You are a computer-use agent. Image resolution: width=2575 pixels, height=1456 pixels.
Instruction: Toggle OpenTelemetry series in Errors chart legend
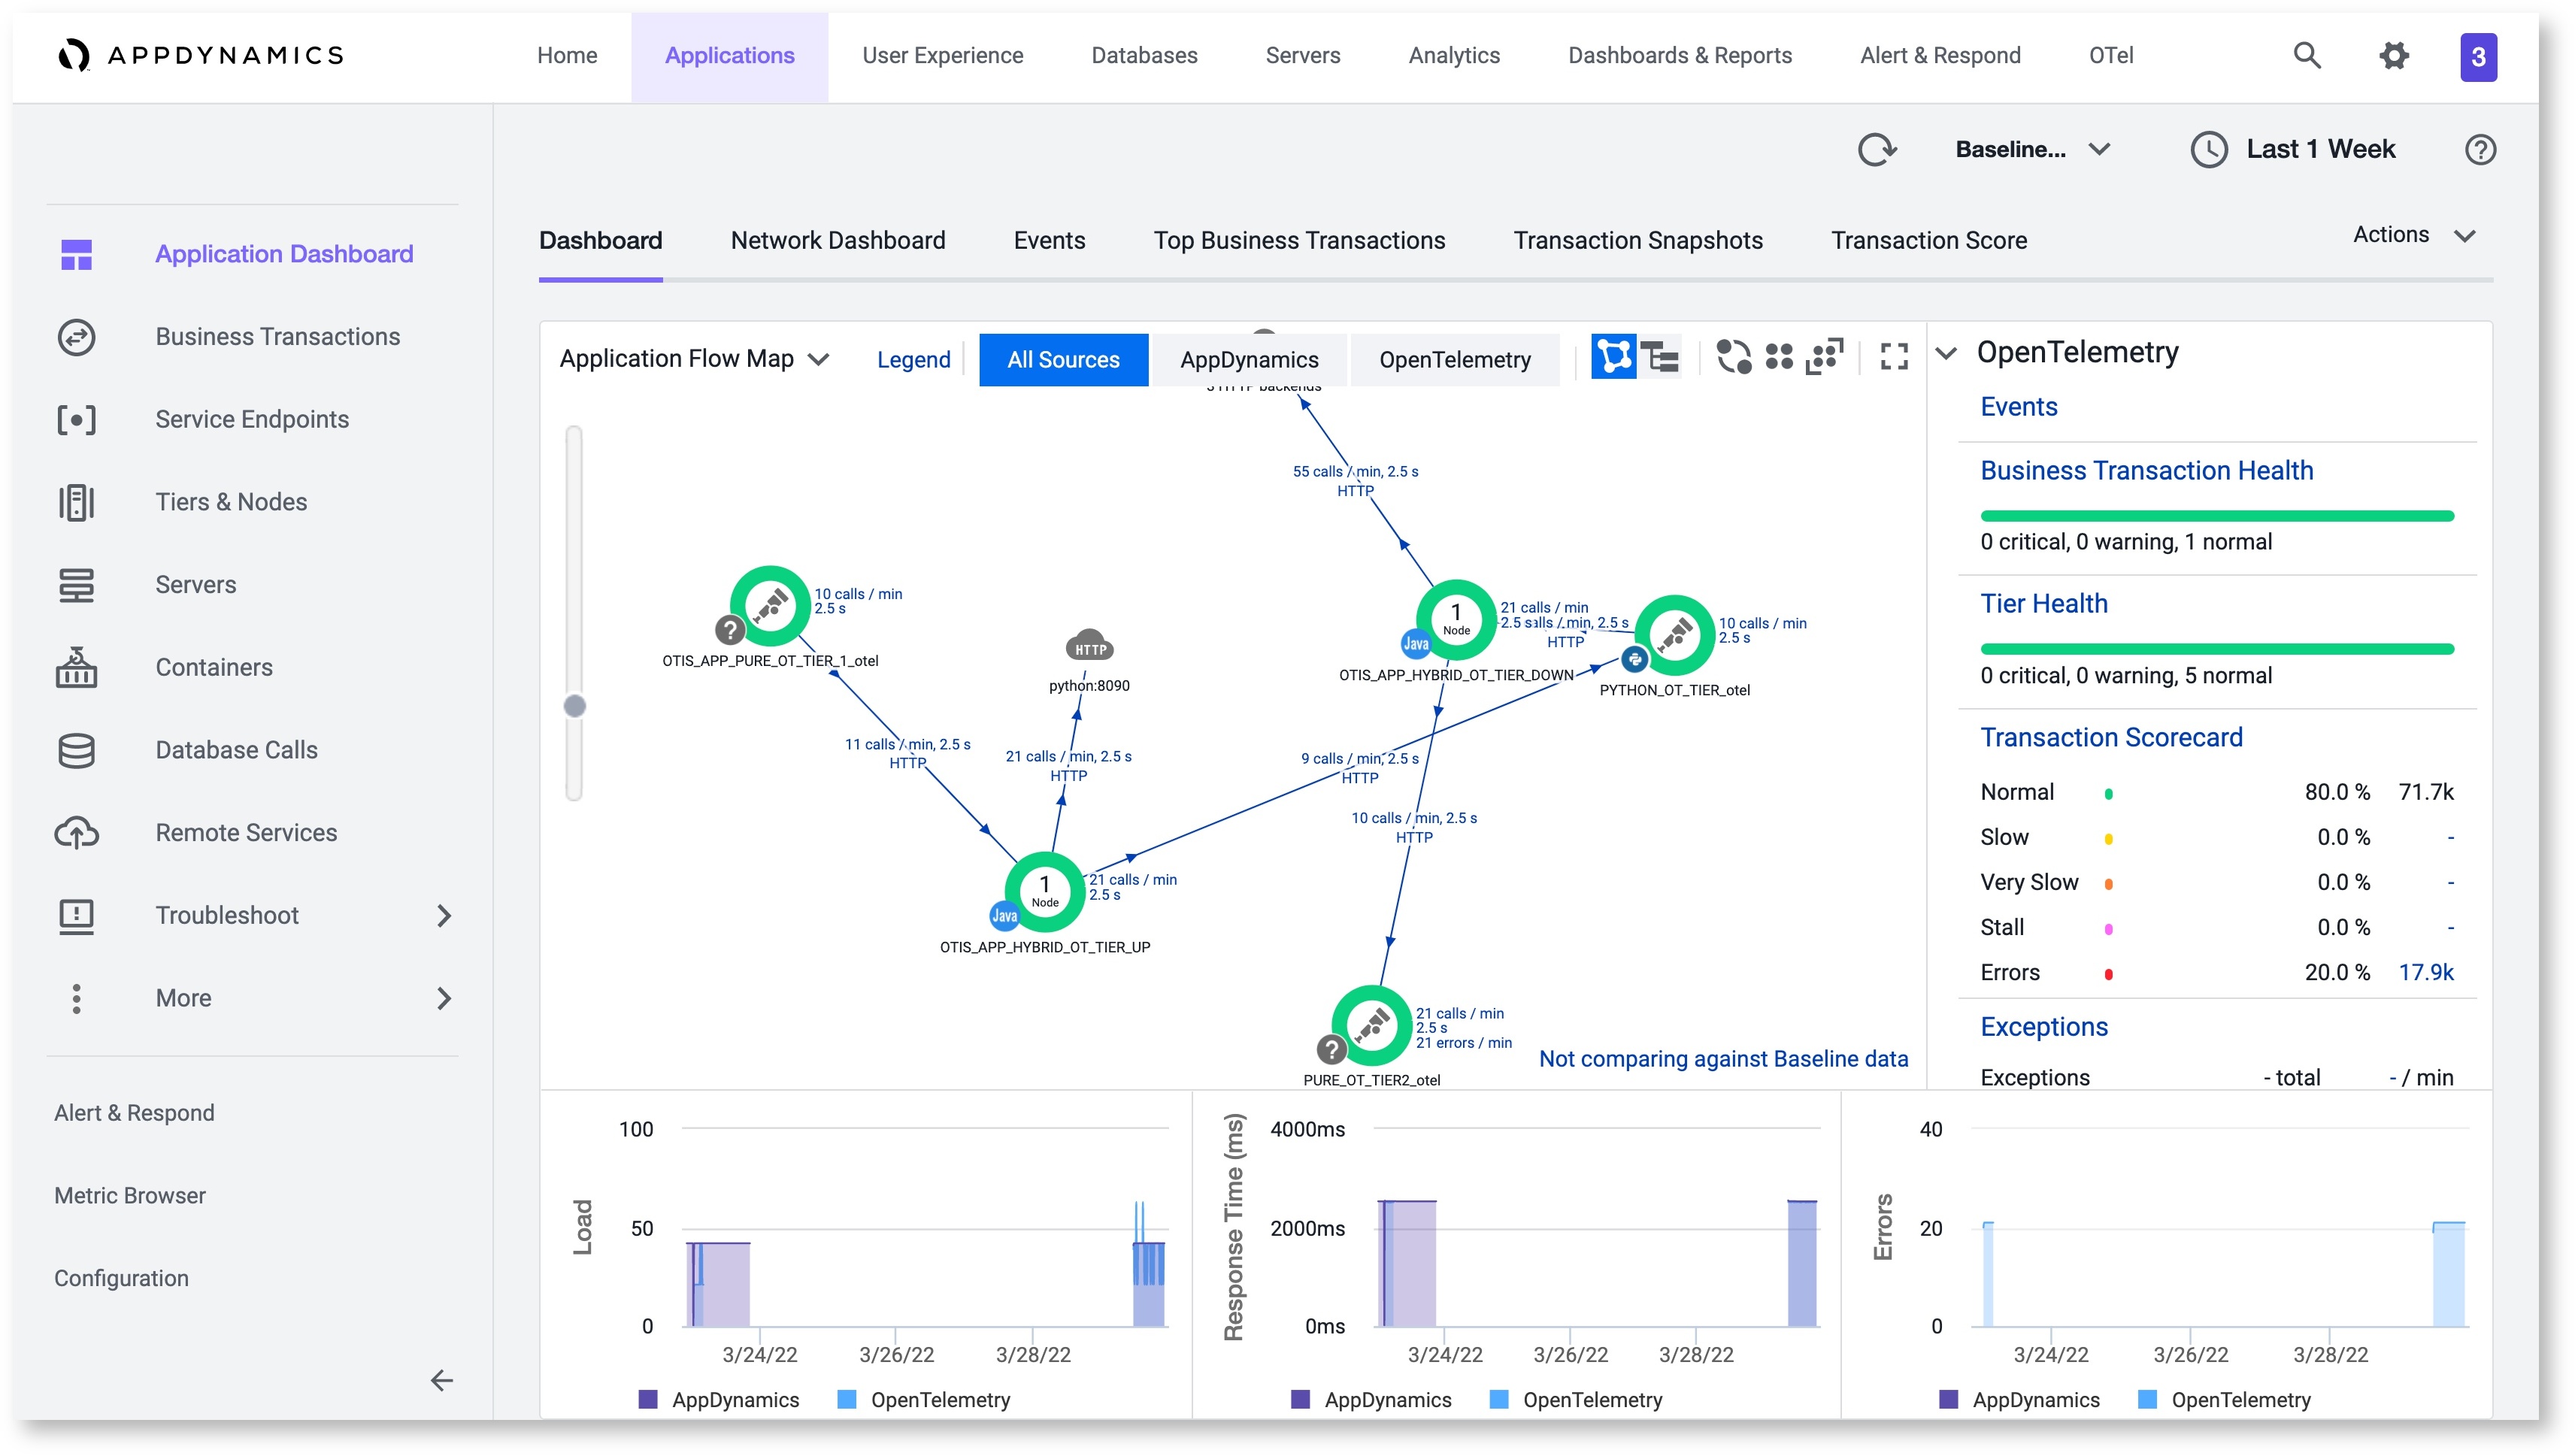[2223, 1399]
